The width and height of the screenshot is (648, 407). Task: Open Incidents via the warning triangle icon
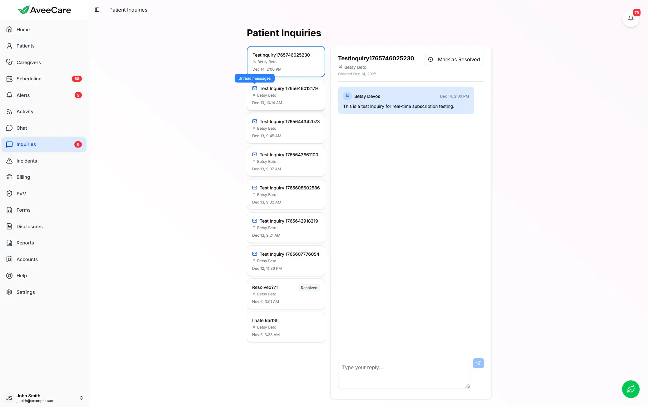[x=10, y=161]
